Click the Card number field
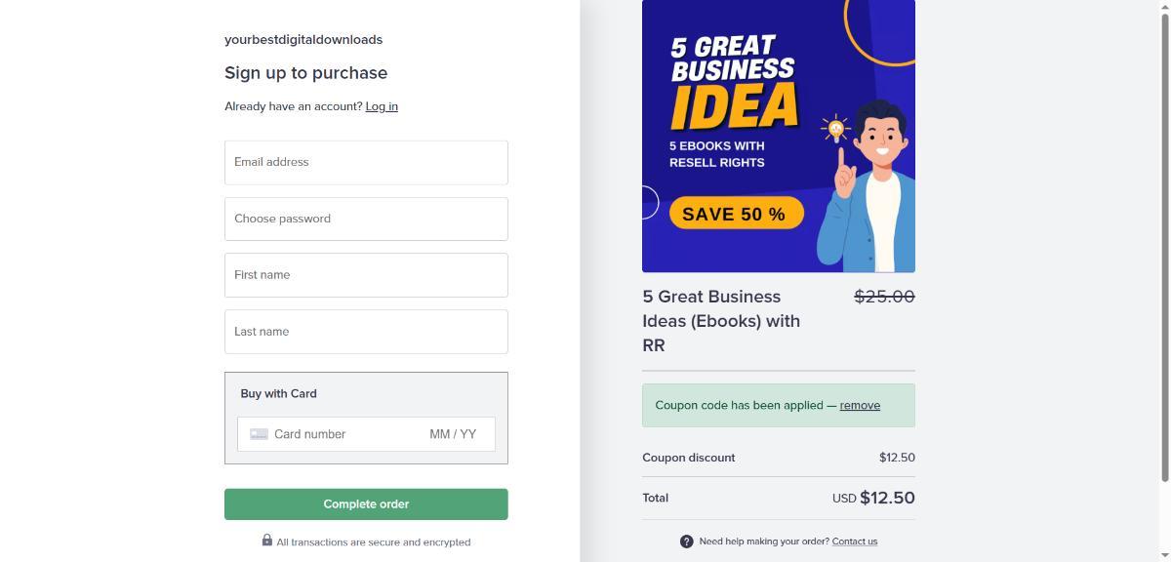1171x562 pixels. (x=342, y=434)
